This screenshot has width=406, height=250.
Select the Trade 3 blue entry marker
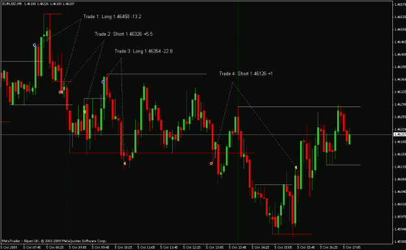[103, 82]
